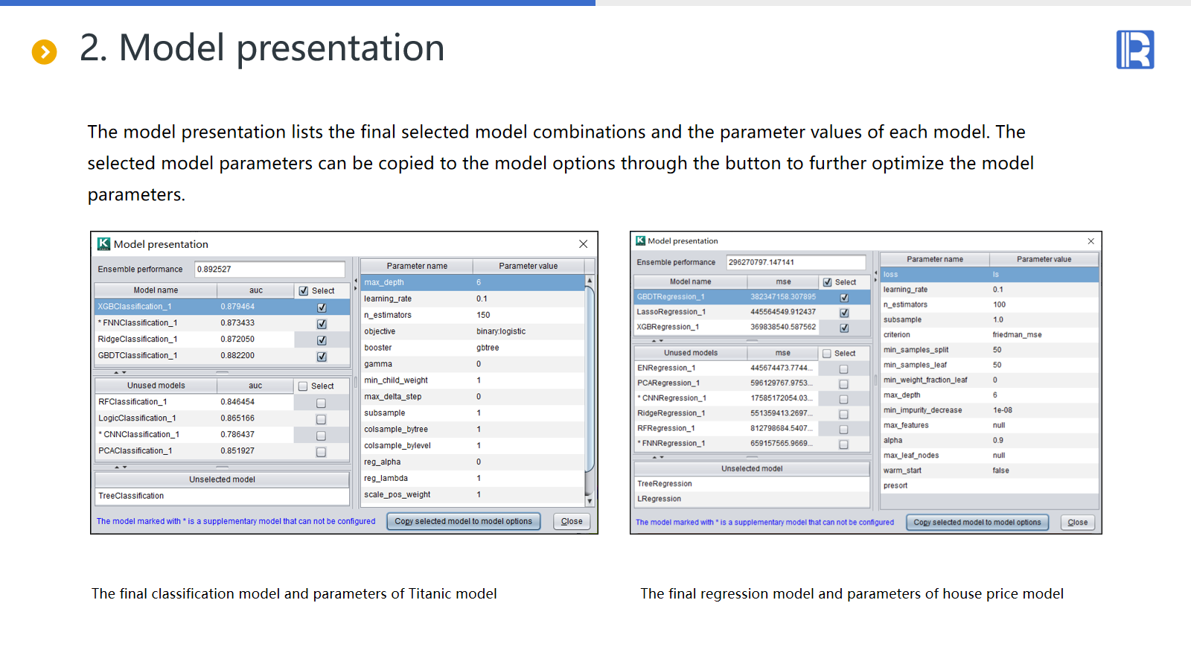Uncheck the XGBClassification_1 Select checkbox
This screenshot has height=670, width=1191.
[322, 307]
